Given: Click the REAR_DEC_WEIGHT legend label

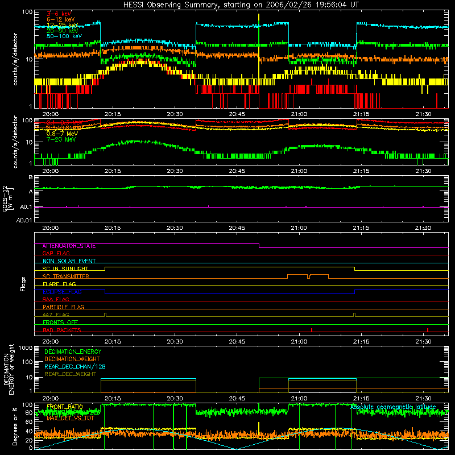Looking at the screenshot, I should pos(70,374).
